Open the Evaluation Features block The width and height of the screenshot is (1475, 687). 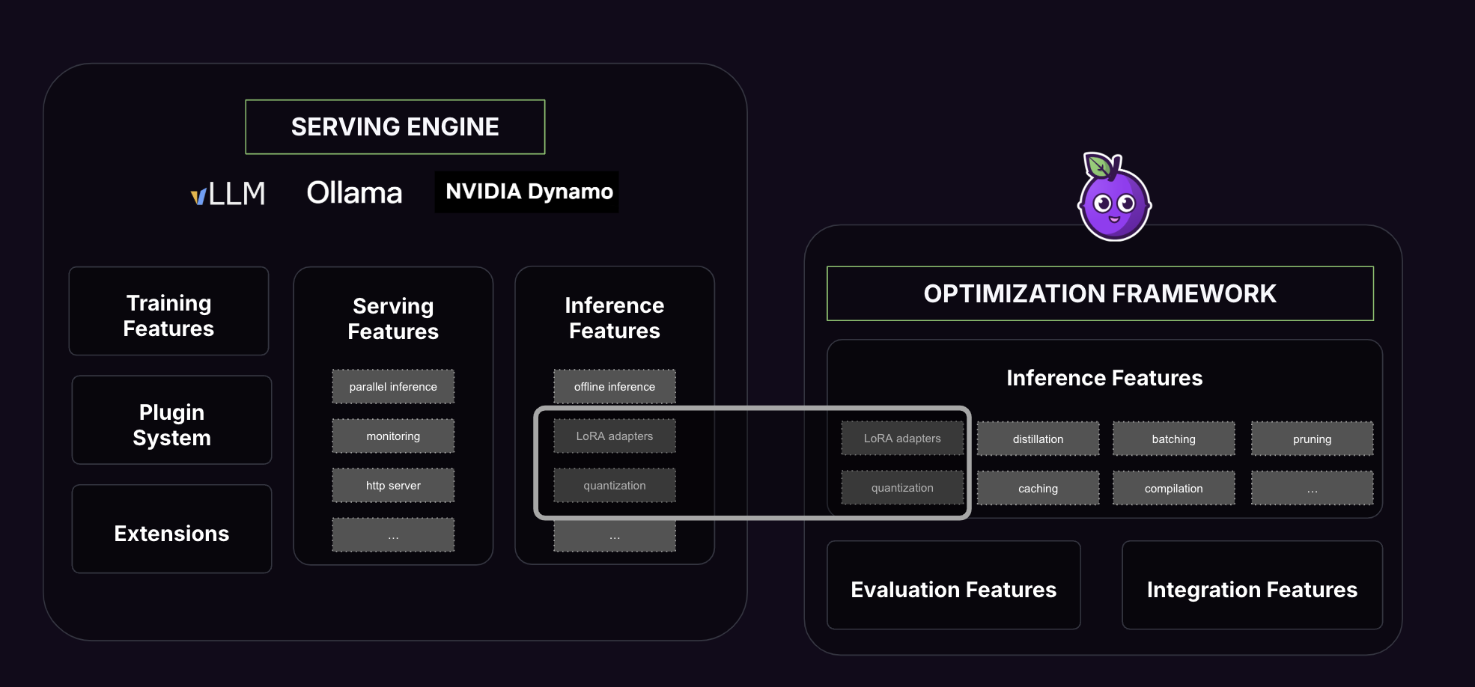click(x=953, y=589)
